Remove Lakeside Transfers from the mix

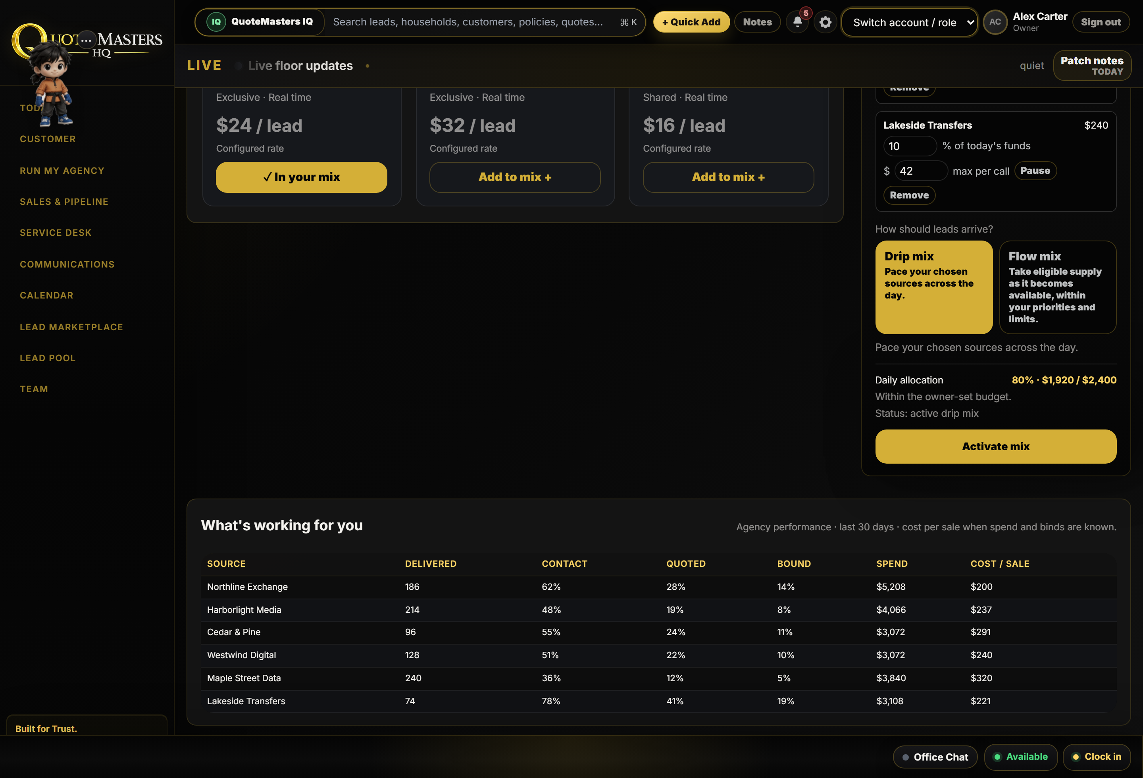click(x=909, y=195)
